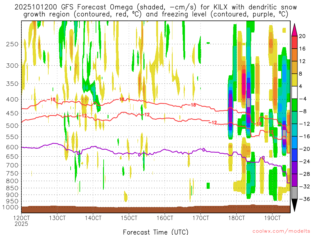Click the pink arrow atop the colorbar

pos(295,29)
